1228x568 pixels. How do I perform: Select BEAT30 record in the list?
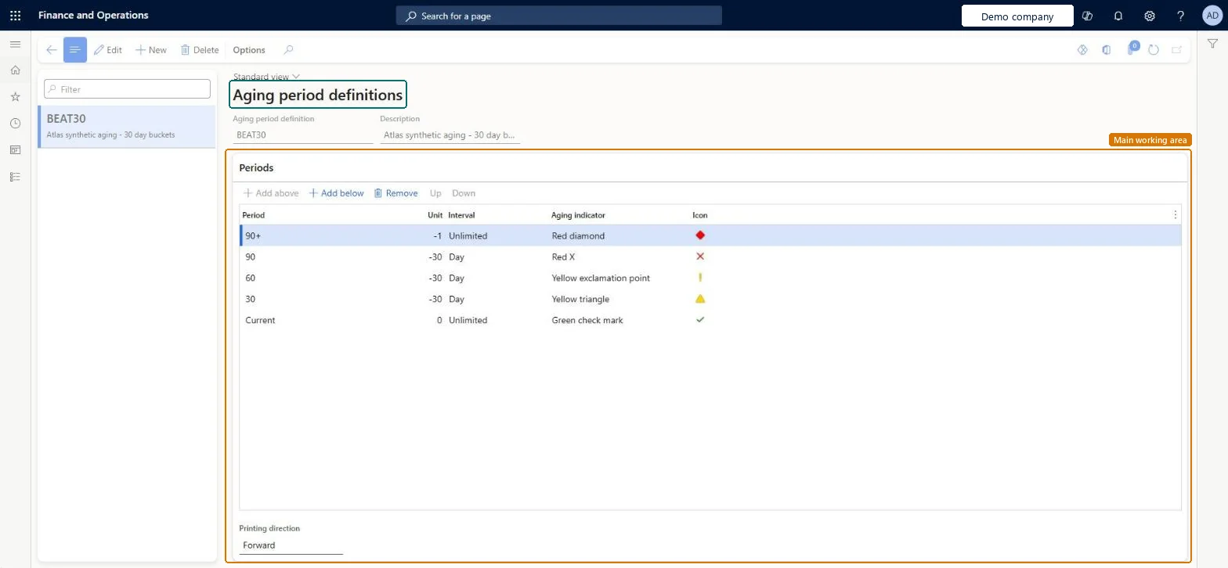[127, 127]
